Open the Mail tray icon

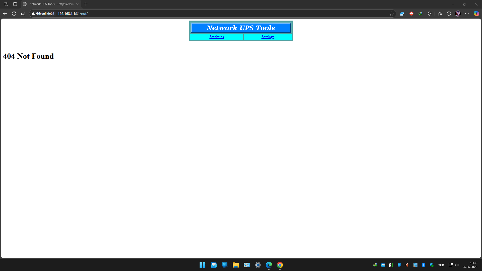(x=383, y=265)
